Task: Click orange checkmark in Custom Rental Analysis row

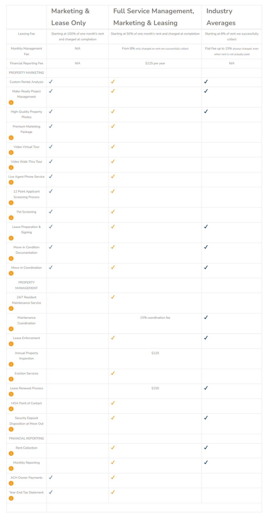Action: pyautogui.click(x=113, y=82)
